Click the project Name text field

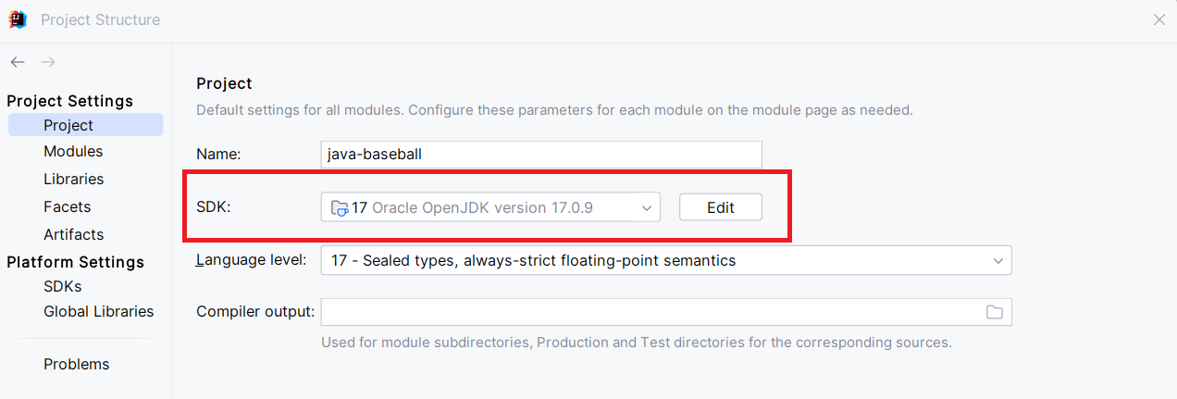pos(540,155)
